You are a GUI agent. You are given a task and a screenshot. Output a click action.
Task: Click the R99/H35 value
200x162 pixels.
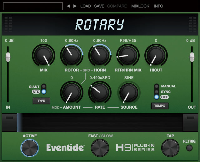pos(128,41)
